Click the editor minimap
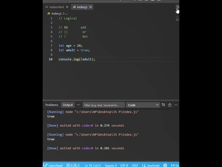Image resolution: width=222 pixels, height=167 pixels. [x=177, y=19]
